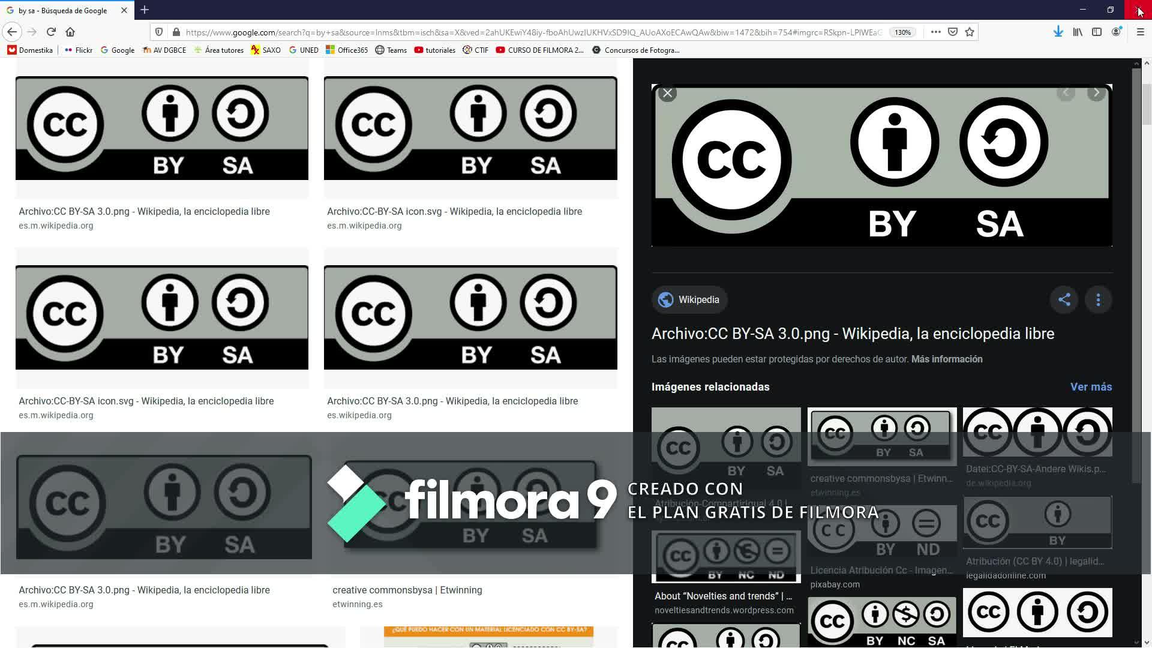Share the previewed image
The width and height of the screenshot is (1152, 648).
click(x=1064, y=299)
